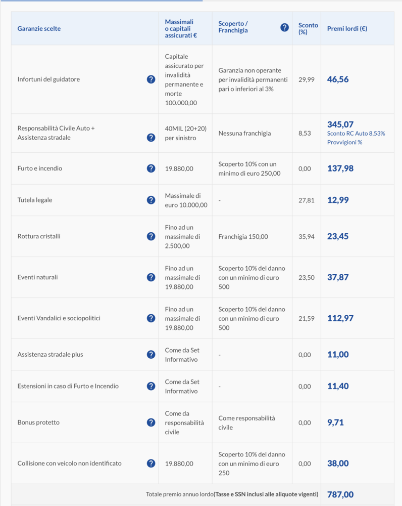Click Massimali o capitali assicurati header
The height and width of the screenshot is (506, 402).
pyautogui.click(x=181, y=28)
